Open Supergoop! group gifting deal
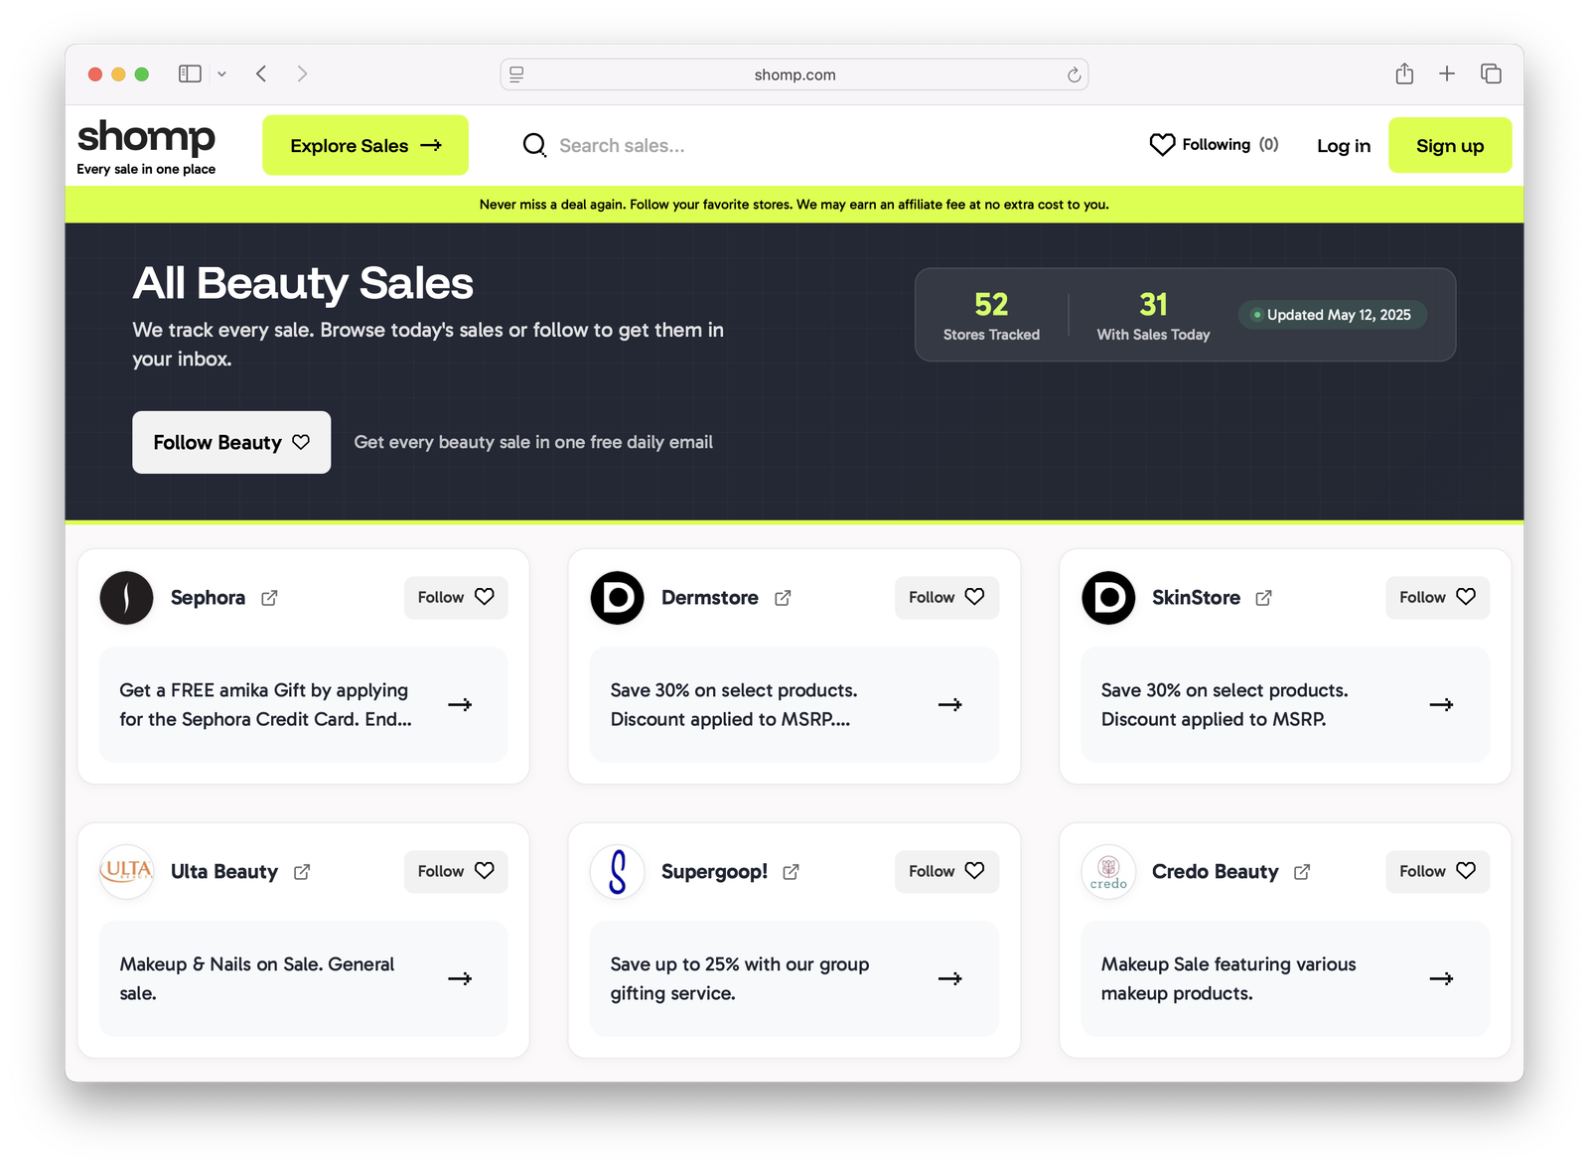Viewport: 1589px width, 1168px height. (794, 978)
